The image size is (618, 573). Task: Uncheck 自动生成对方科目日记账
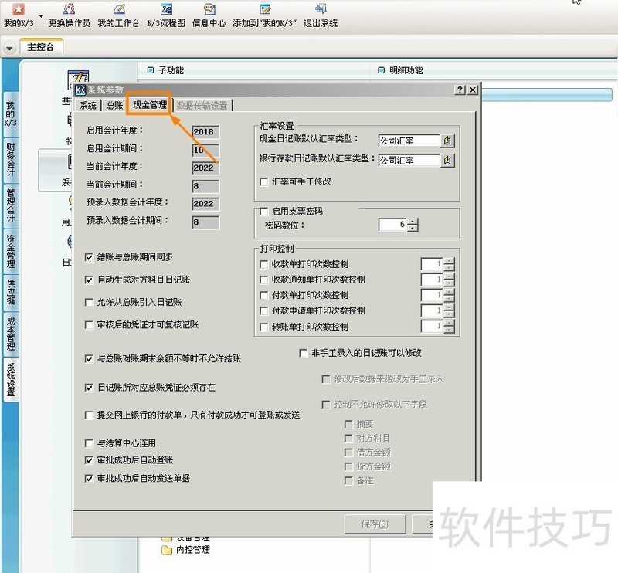pyautogui.click(x=89, y=280)
